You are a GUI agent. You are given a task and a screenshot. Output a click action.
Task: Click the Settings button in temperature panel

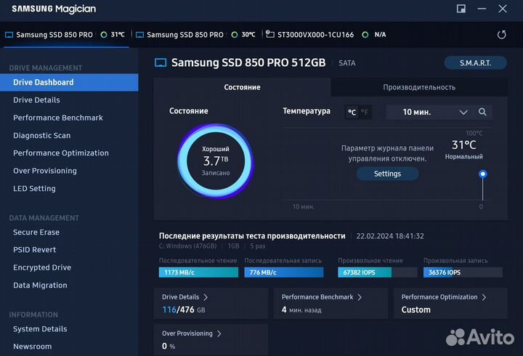pos(387,174)
